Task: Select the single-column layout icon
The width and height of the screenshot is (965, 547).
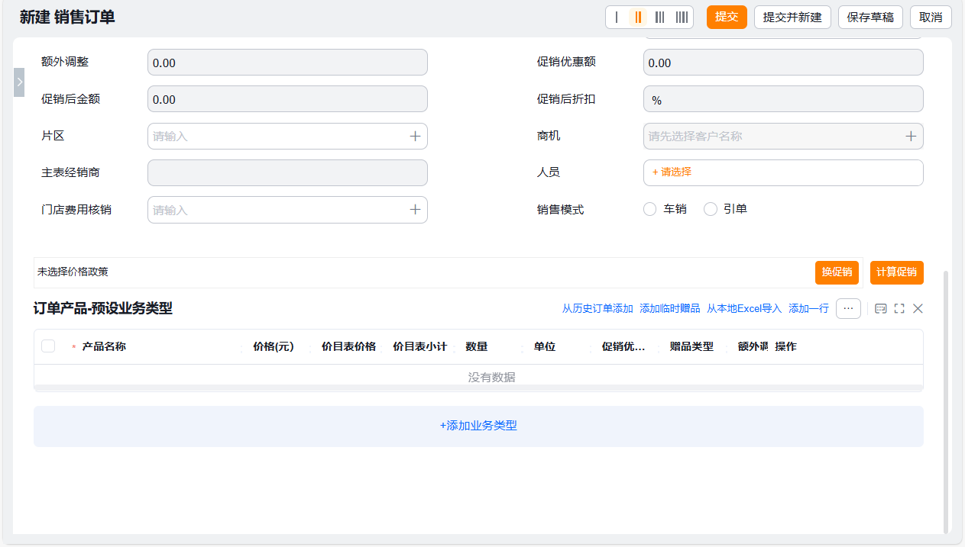Action: [x=617, y=17]
